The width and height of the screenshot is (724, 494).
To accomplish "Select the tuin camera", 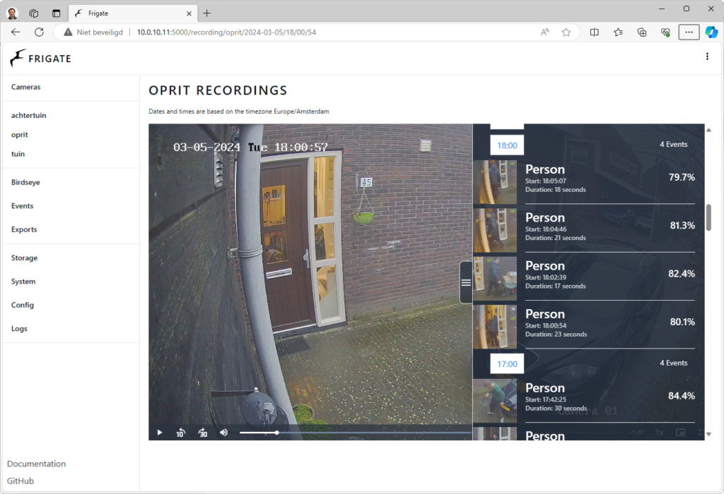I will coord(18,154).
